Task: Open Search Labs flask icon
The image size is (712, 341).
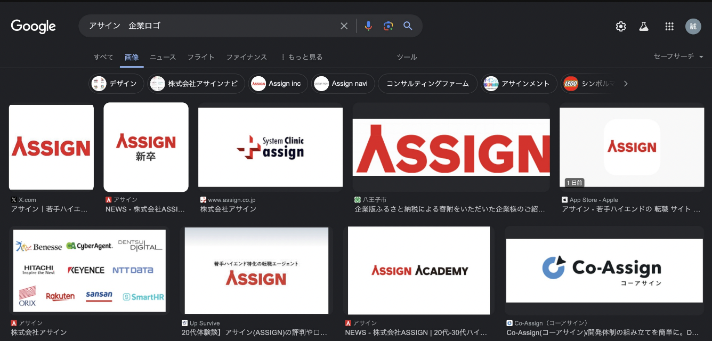Action: tap(644, 27)
